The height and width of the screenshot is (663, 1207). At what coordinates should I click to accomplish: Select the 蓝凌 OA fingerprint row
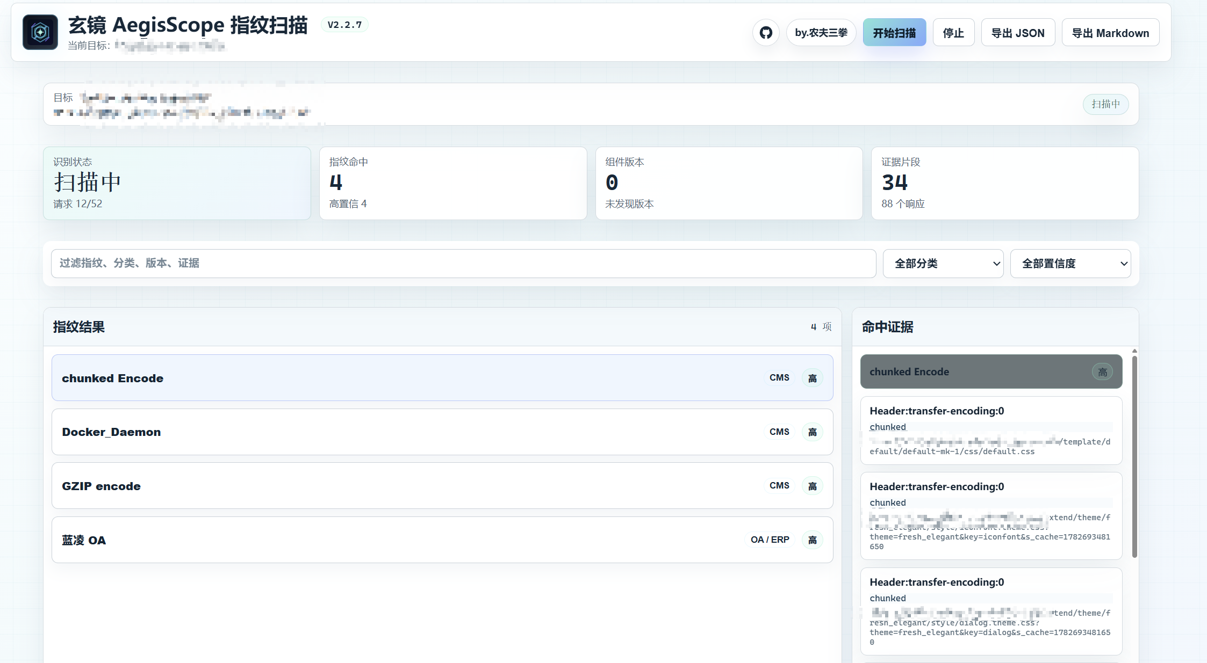(x=442, y=540)
